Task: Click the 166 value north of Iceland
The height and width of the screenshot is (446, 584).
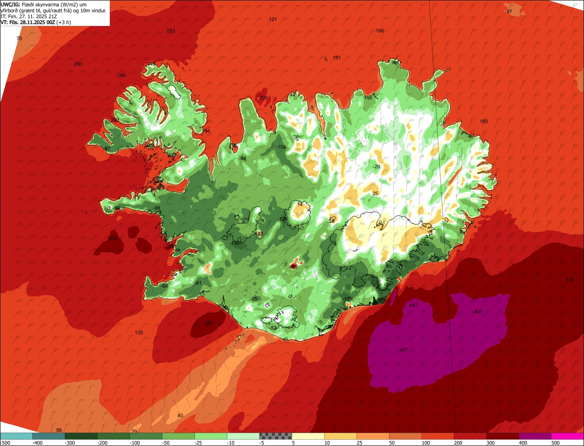Action: (380, 31)
